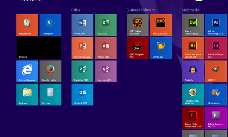Start Adobe Premiere Pro CS3
228x137 pixels.
tap(216, 118)
